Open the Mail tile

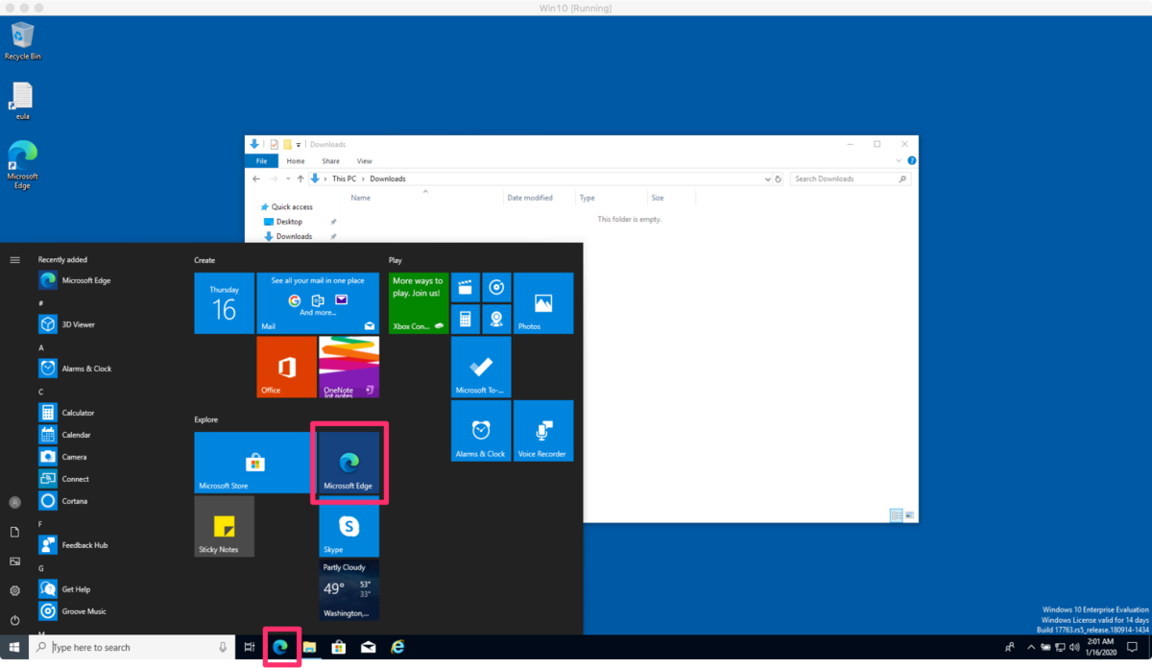pyautogui.click(x=318, y=303)
